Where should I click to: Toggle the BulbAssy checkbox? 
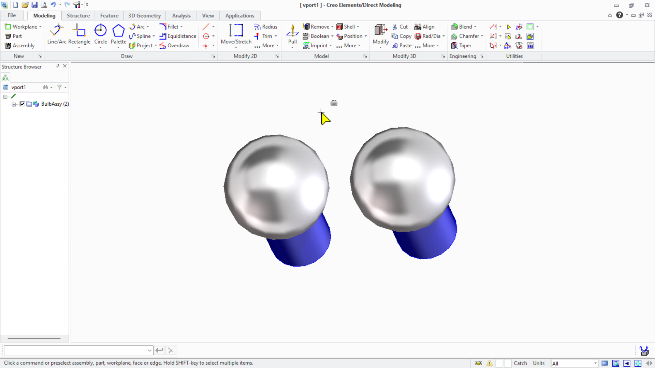pyautogui.click(x=22, y=104)
